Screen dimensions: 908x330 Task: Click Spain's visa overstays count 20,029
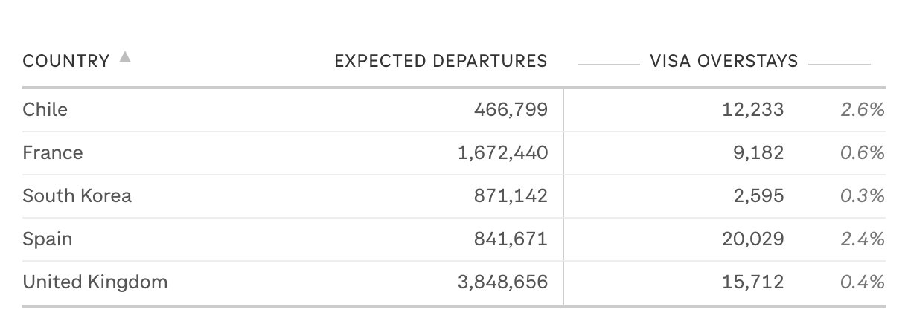(752, 239)
